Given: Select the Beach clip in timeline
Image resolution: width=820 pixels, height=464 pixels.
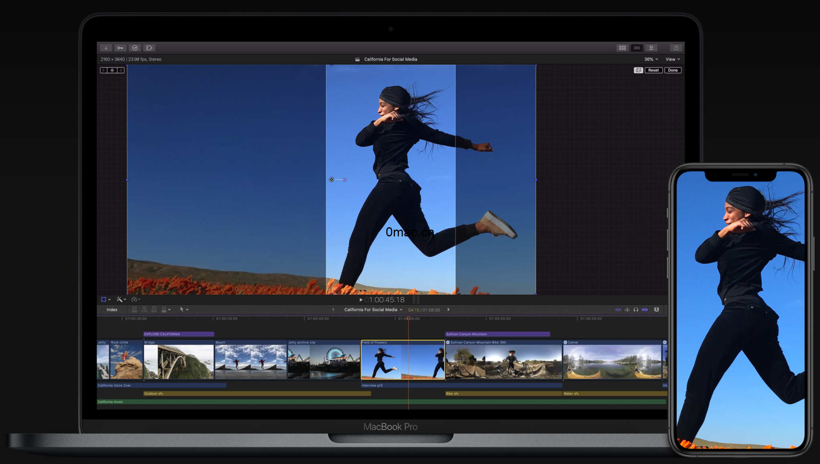Looking at the screenshot, I should pos(250,360).
